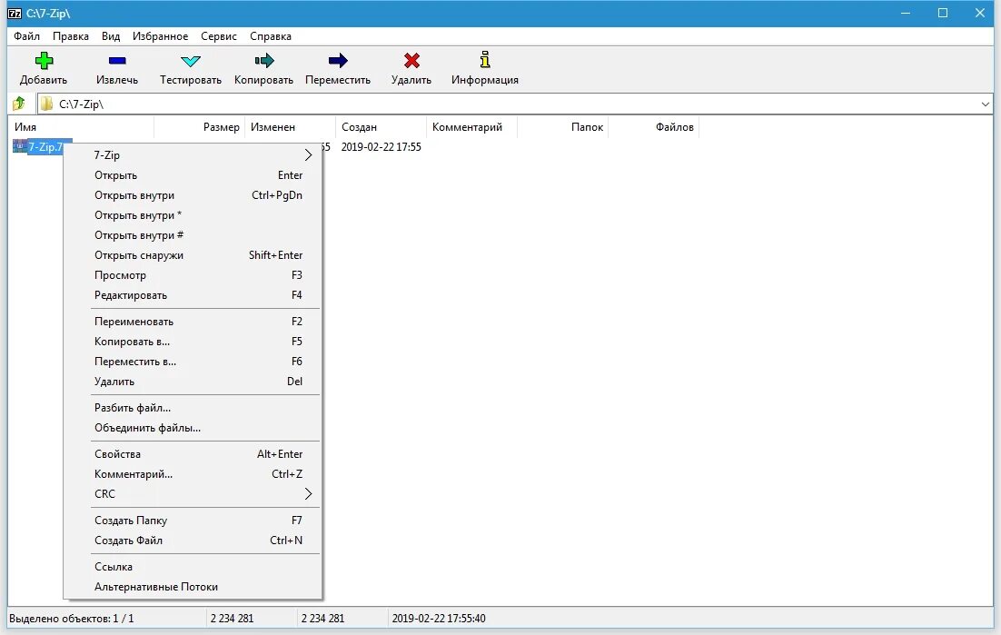1001x635 pixels.
Task: Sort by Создан column header
Action: pos(381,127)
